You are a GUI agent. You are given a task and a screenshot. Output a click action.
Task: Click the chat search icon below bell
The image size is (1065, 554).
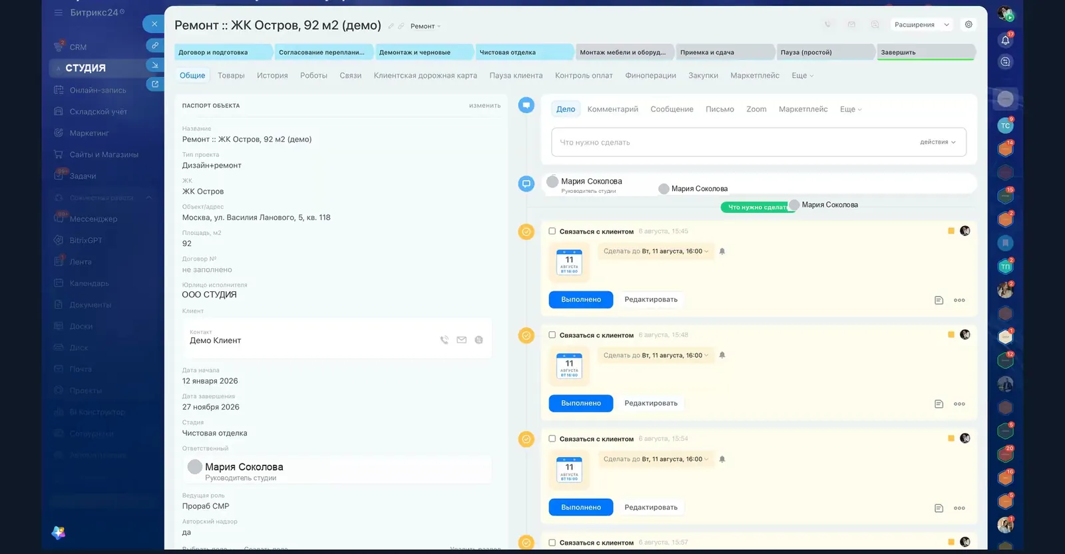1005,62
